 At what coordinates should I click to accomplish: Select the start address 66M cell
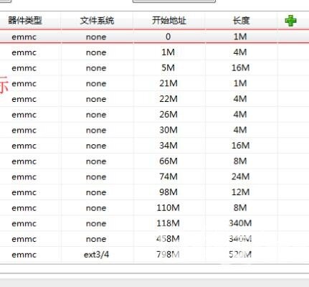pos(168,161)
